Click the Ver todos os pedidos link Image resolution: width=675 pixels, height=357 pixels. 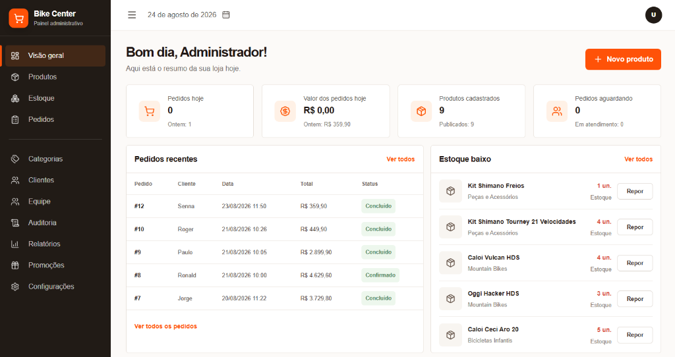coord(165,327)
